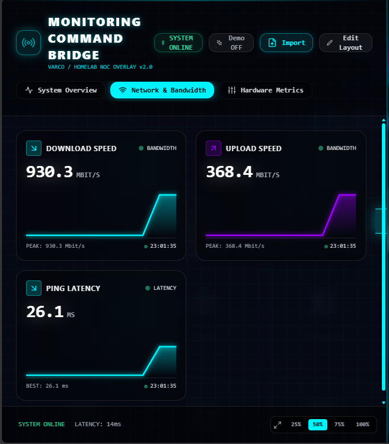
Task: Click the broadcast signal logo icon
Action: (28, 43)
